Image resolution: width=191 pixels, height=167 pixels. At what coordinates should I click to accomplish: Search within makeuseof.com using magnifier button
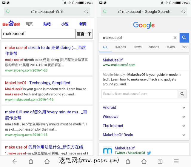click(182, 94)
